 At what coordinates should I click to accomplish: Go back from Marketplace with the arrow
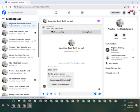tap(3, 19)
